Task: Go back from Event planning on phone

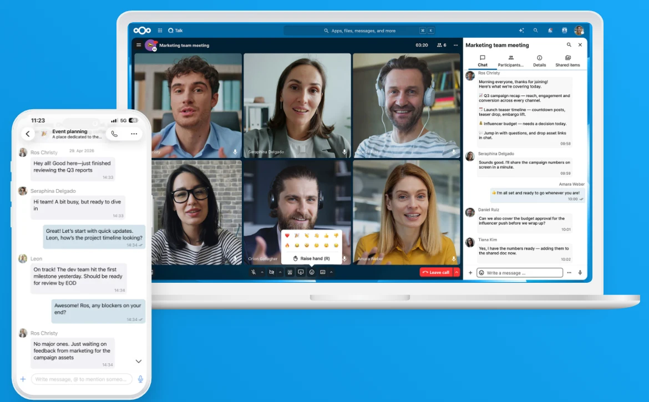Action: (x=28, y=134)
